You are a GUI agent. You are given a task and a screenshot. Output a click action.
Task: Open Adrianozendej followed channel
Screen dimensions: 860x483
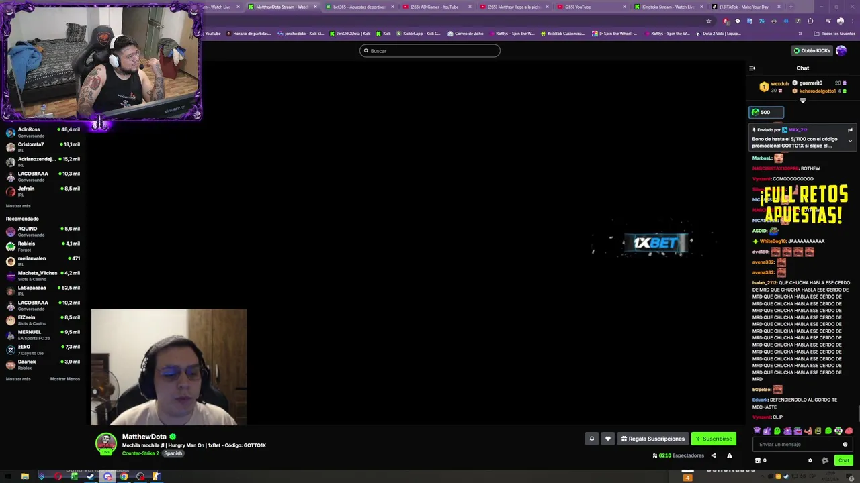coord(43,162)
